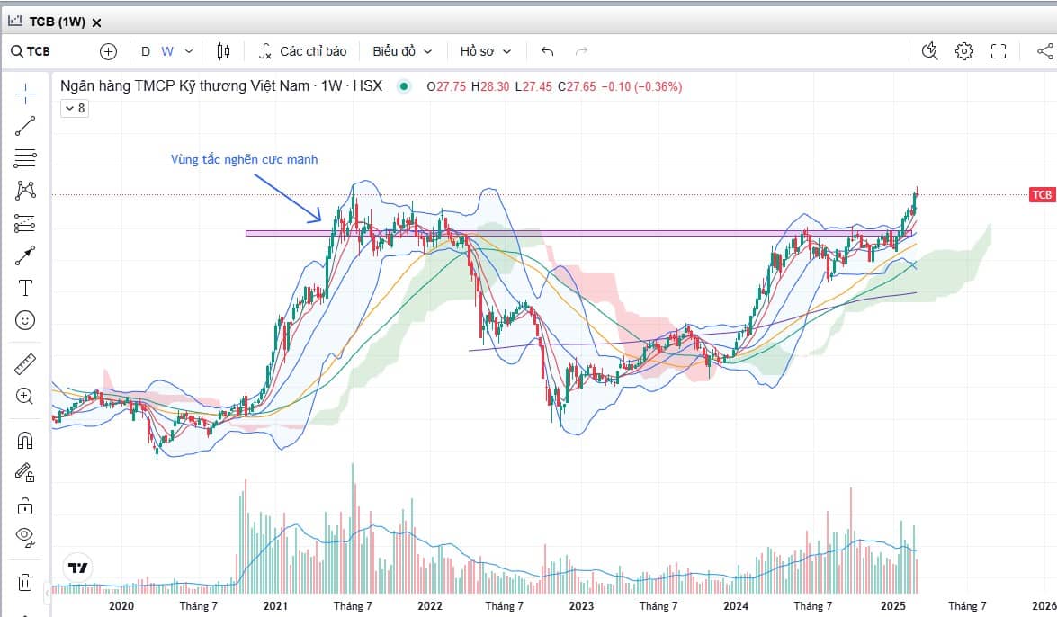Click the low price value L27.45
1057x617 pixels.
click(x=533, y=87)
